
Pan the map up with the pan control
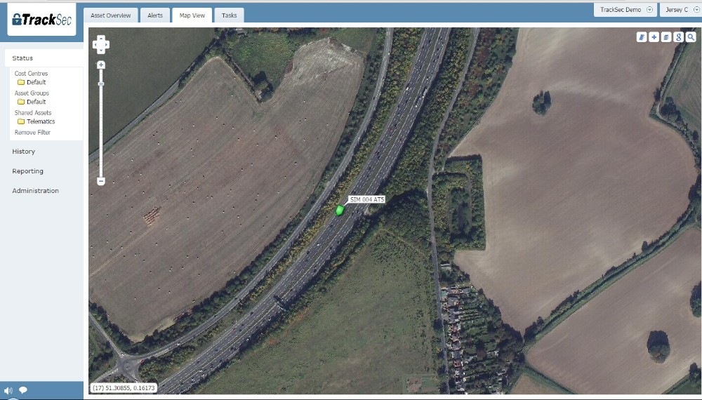coord(100,39)
